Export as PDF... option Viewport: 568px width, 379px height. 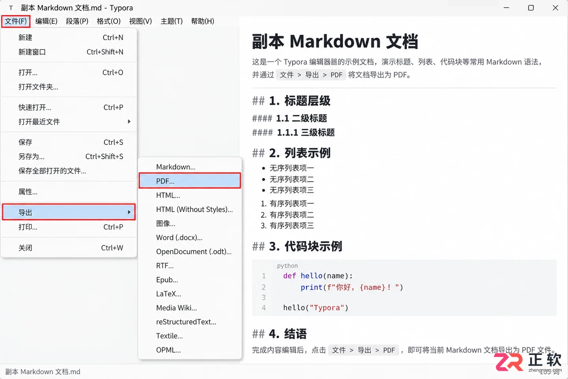pyautogui.click(x=190, y=181)
